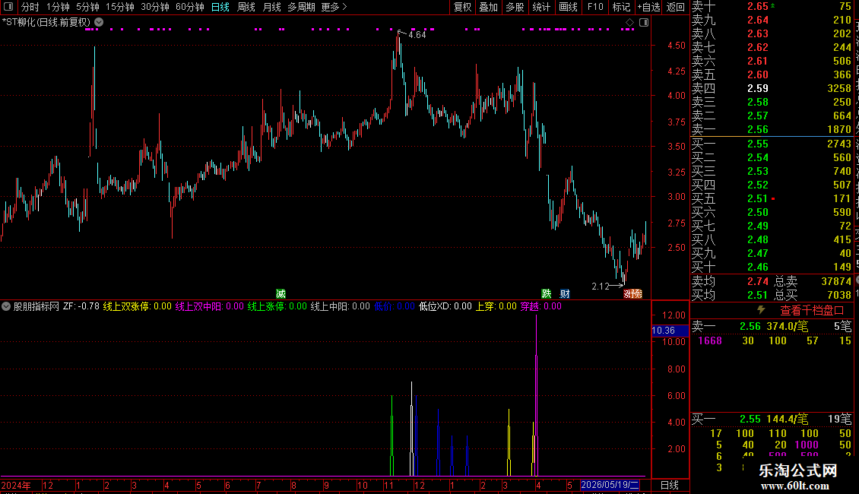Switch to the 分时 chart view
Viewport: 859px width, 494px height.
(x=30, y=7)
